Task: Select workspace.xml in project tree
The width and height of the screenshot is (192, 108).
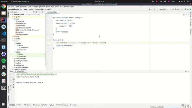Action: 22,34
